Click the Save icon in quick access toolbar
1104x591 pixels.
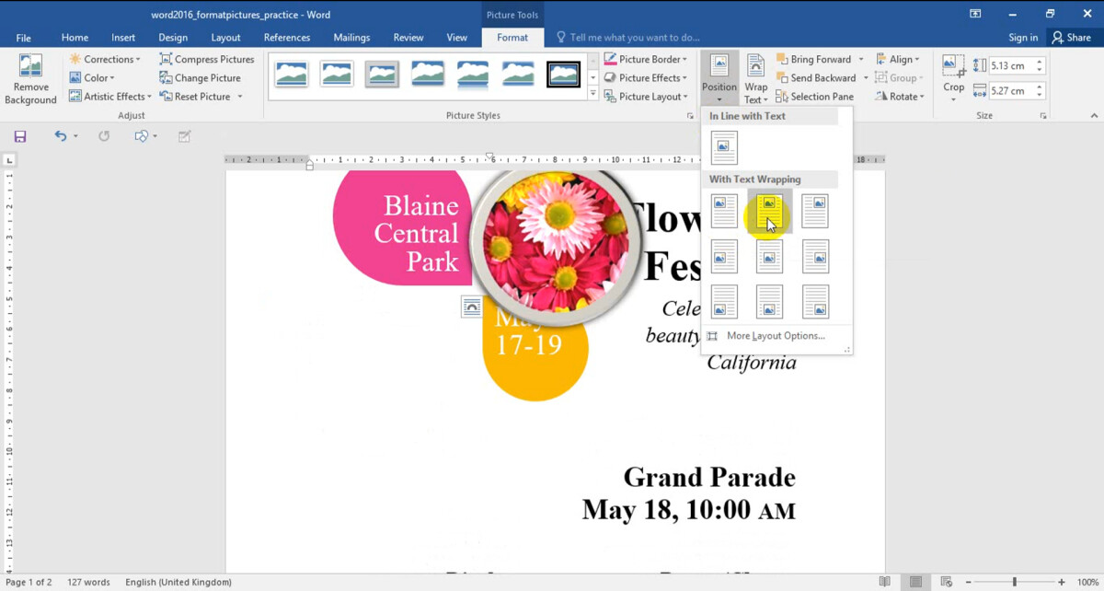(x=19, y=136)
